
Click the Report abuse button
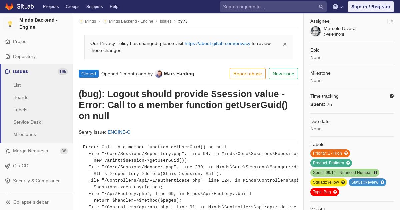click(248, 74)
